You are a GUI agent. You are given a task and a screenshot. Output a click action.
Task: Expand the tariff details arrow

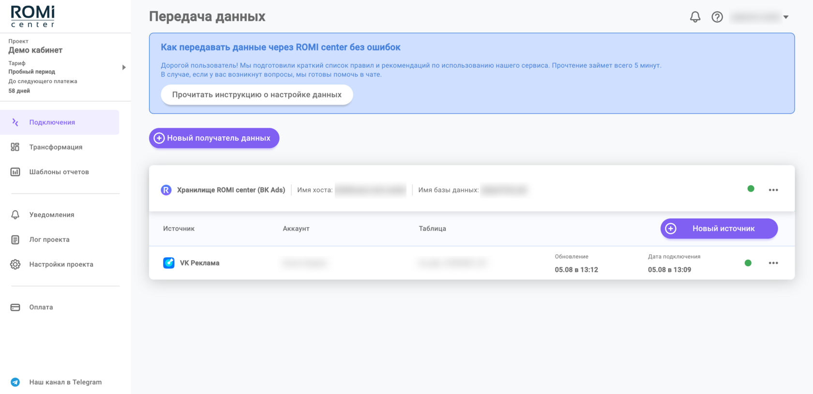coord(124,68)
